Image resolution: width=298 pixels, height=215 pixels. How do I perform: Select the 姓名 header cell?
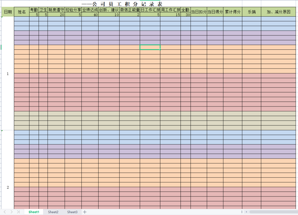22,12
